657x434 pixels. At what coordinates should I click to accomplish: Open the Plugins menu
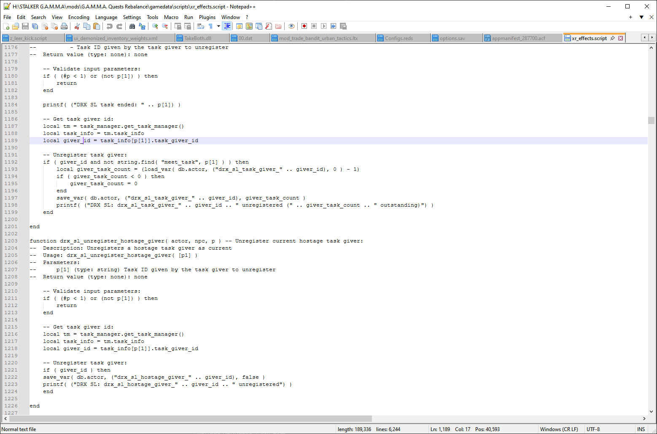click(207, 17)
